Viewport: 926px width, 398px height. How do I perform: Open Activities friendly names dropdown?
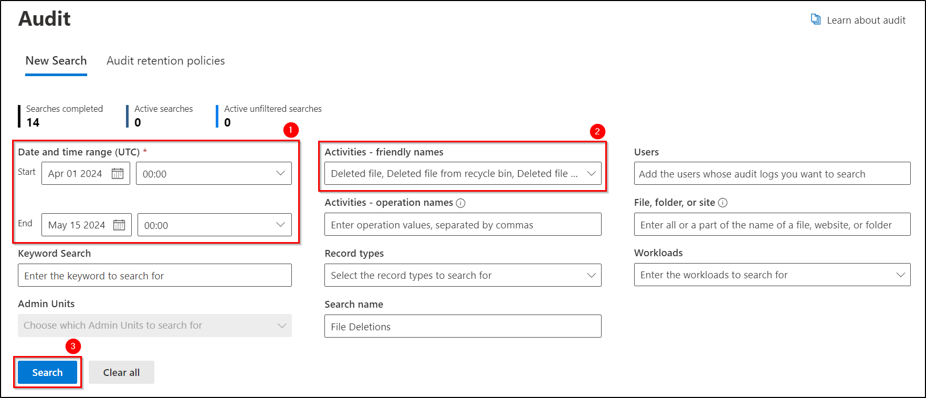coord(591,173)
